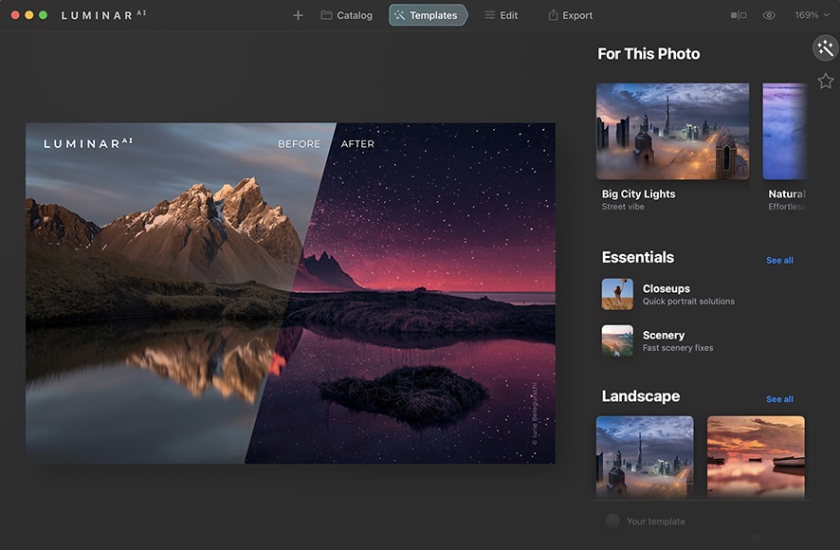Click See all next to Landscape
840x550 pixels.
pyautogui.click(x=779, y=399)
